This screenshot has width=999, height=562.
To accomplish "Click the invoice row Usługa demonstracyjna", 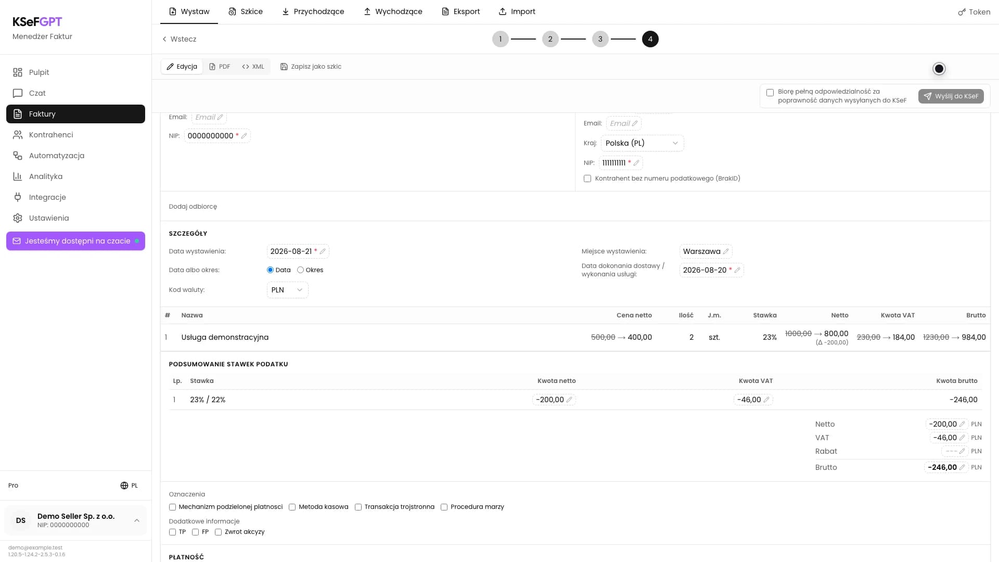I will tap(575, 337).
